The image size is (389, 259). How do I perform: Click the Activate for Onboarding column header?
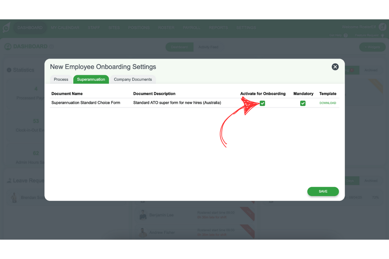point(263,94)
